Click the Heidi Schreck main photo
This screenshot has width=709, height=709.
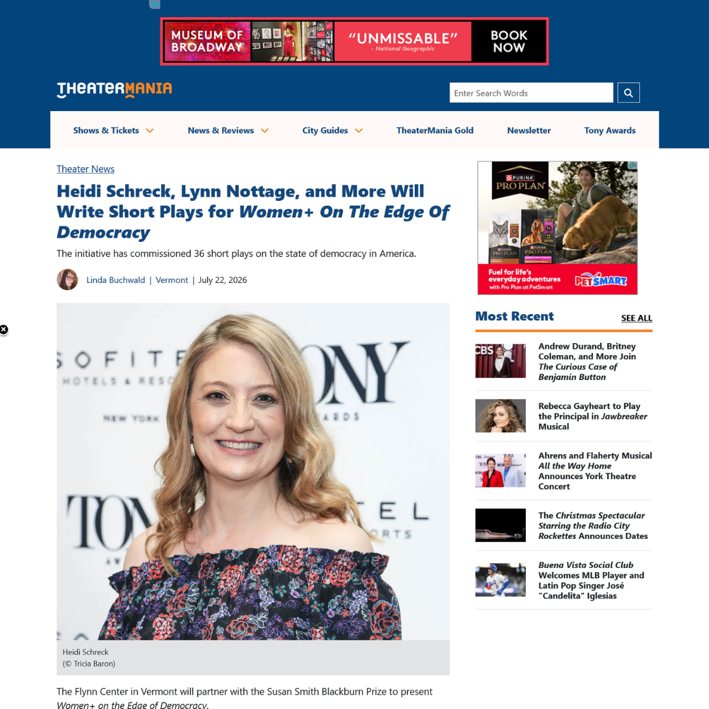[x=253, y=471]
